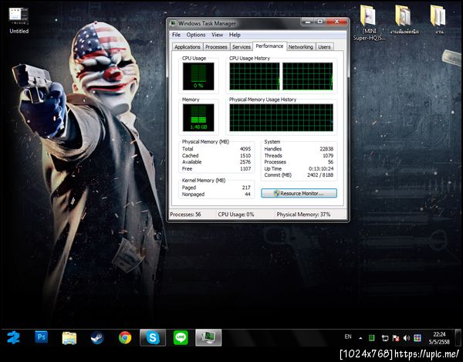This screenshot has height=362, width=463.
Task: Open the LINE app in the taskbar
Action: (181, 337)
